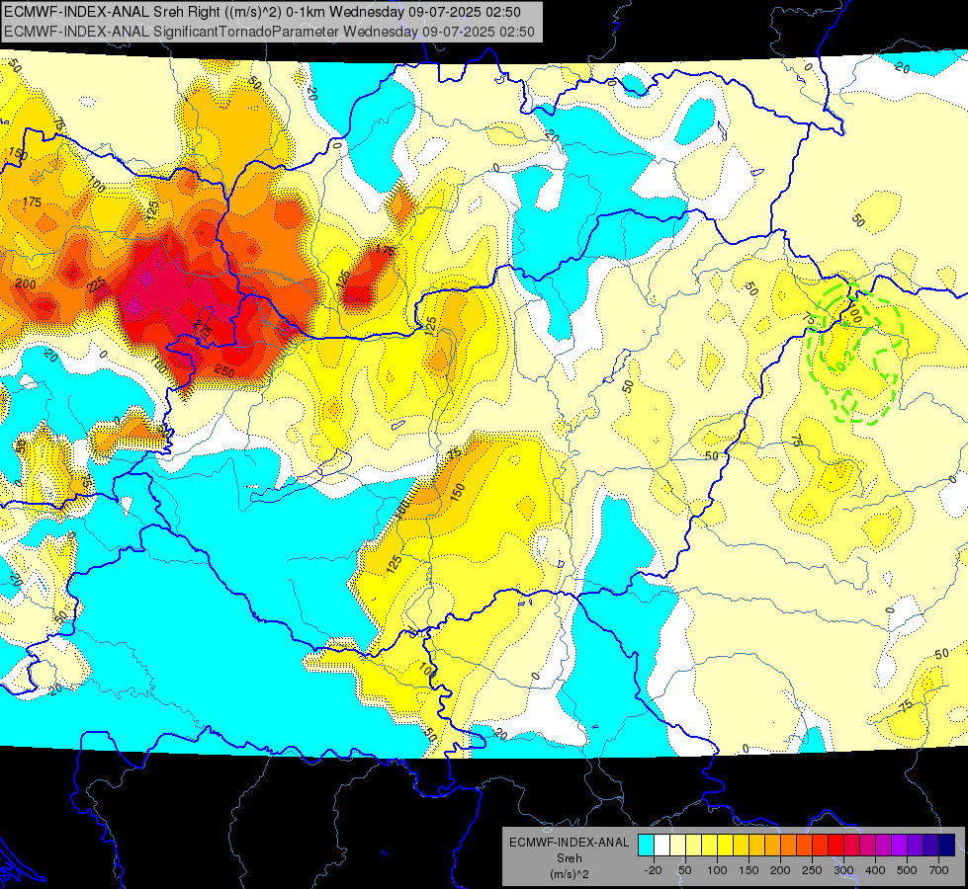Click the 700 tick label in the legend
This screenshot has width=968, height=889.
(938, 870)
